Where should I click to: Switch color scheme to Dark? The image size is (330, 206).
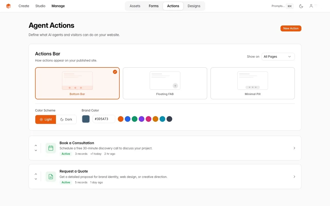click(66, 119)
